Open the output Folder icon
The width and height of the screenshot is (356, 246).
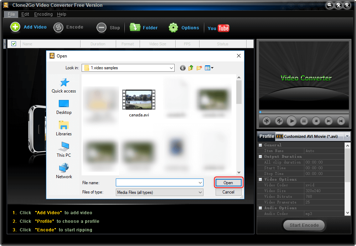pos(135,27)
